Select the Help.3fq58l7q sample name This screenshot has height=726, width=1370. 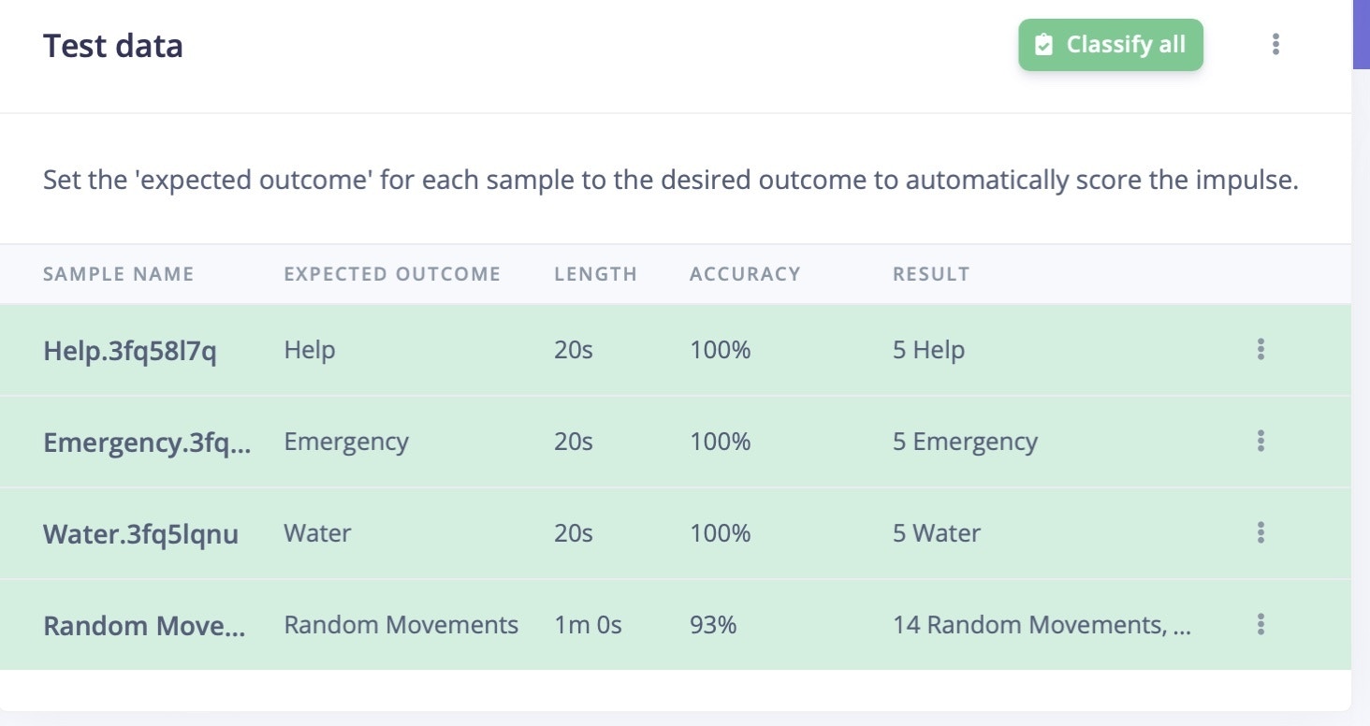[x=130, y=351]
